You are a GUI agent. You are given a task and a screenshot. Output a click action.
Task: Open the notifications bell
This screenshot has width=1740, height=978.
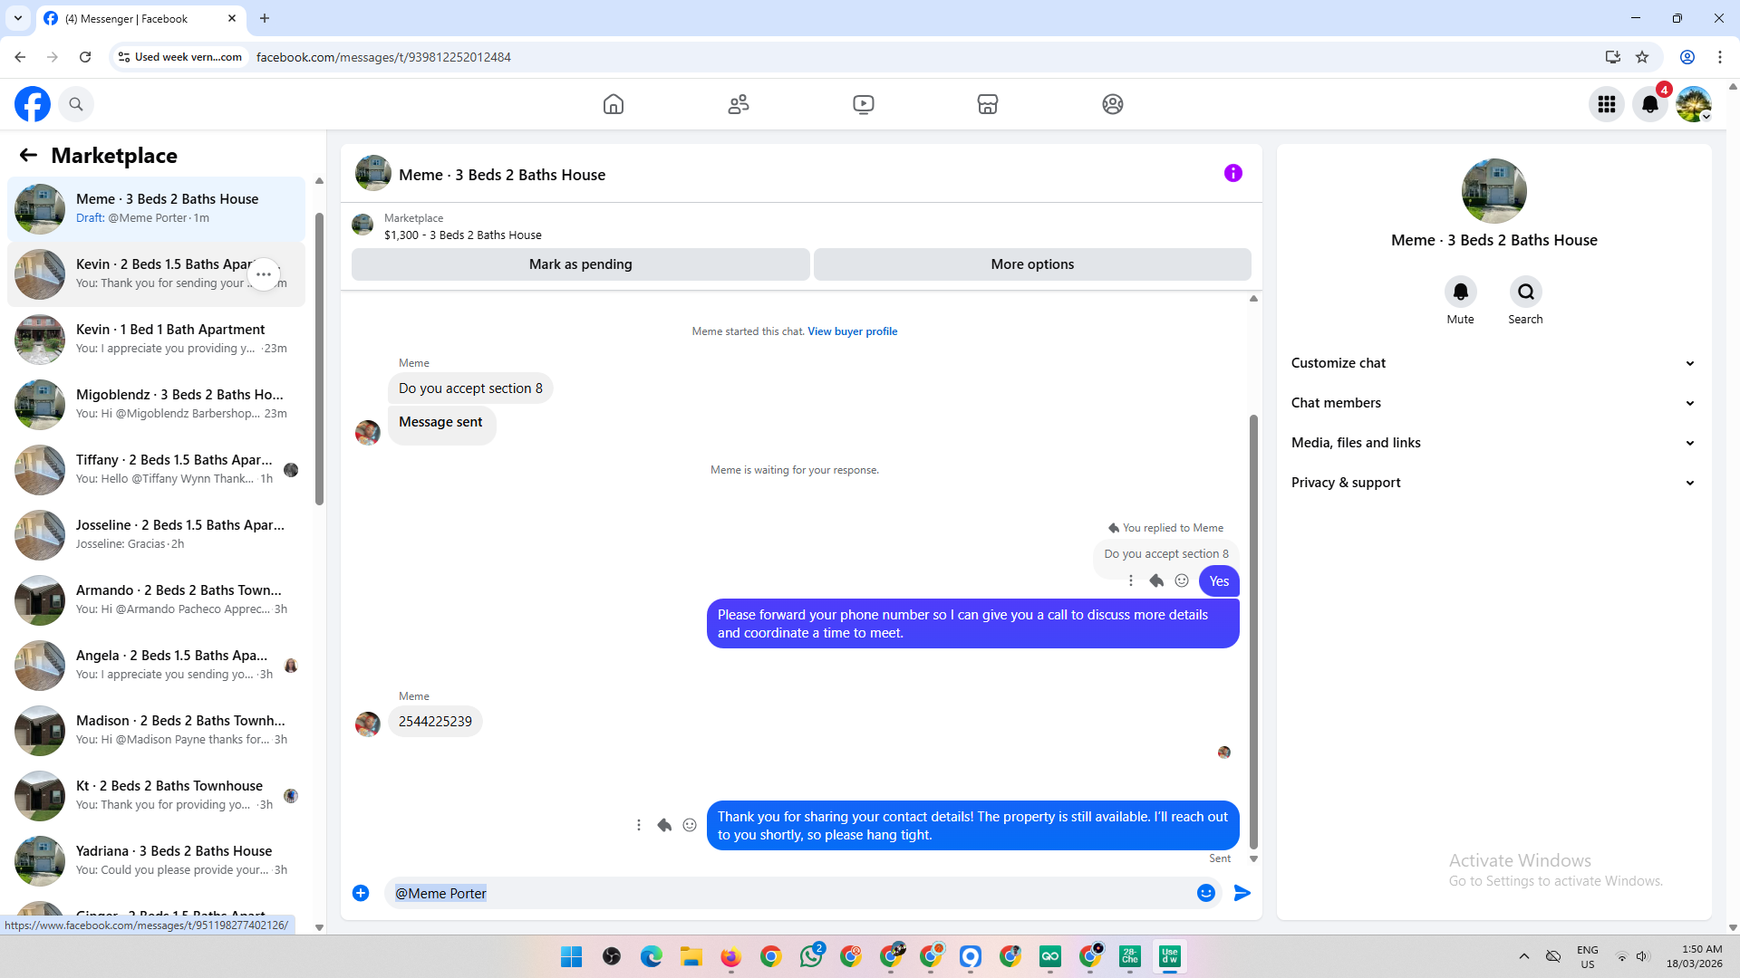tap(1650, 104)
